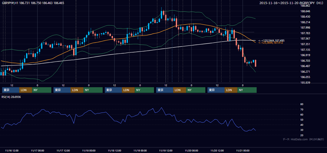The image size is (327, 153).
Task: Click the GBPJPY#,H1 chart title text
Action: (33, 3)
